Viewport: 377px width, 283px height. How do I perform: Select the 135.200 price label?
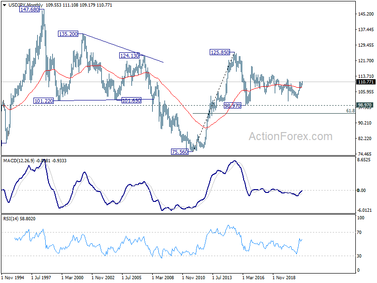(x=69, y=34)
